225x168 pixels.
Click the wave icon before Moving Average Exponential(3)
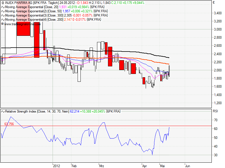(3, 15)
